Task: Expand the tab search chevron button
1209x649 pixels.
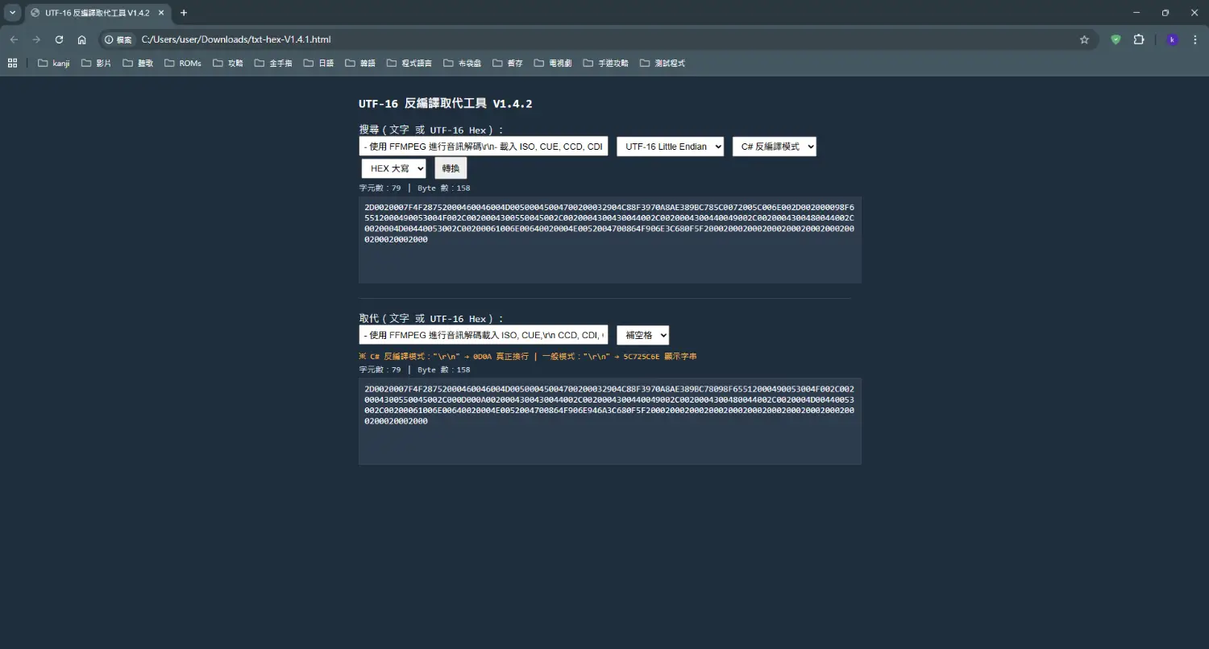Action: [12, 13]
